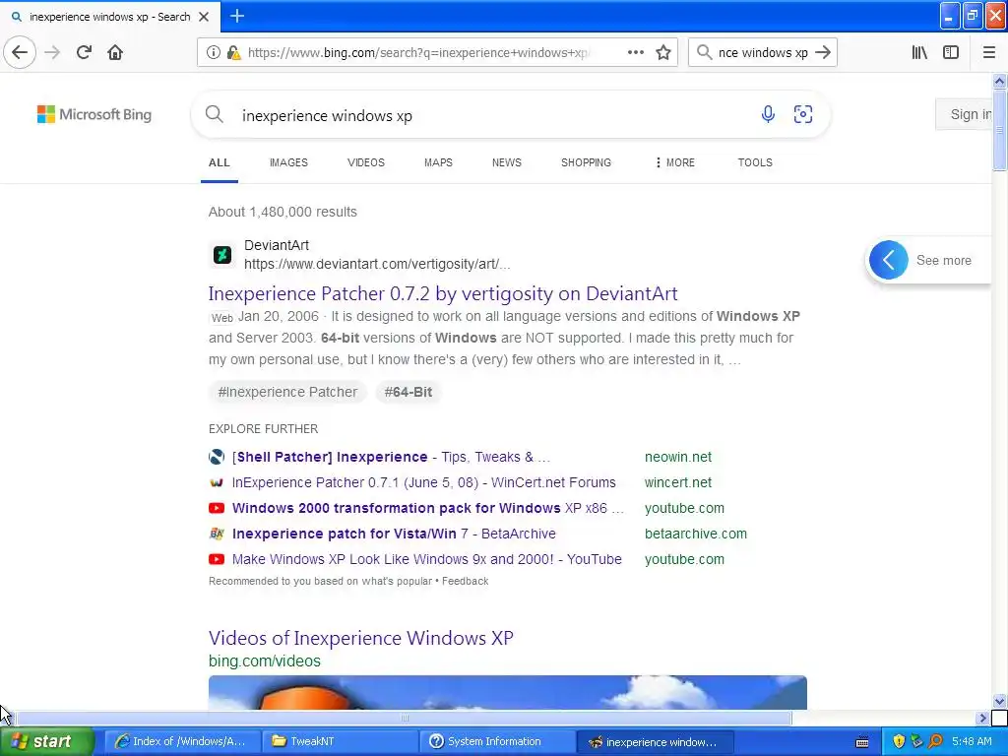The image size is (1008, 756).
Task: Open the browser home page
Action: (115, 52)
